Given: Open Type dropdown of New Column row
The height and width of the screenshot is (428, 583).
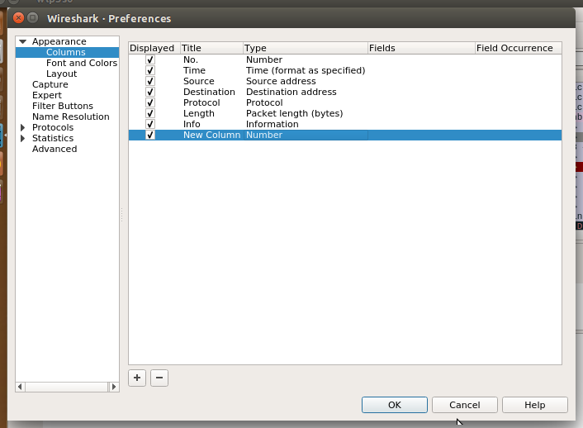Looking at the screenshot, I should tap(306, 136).
